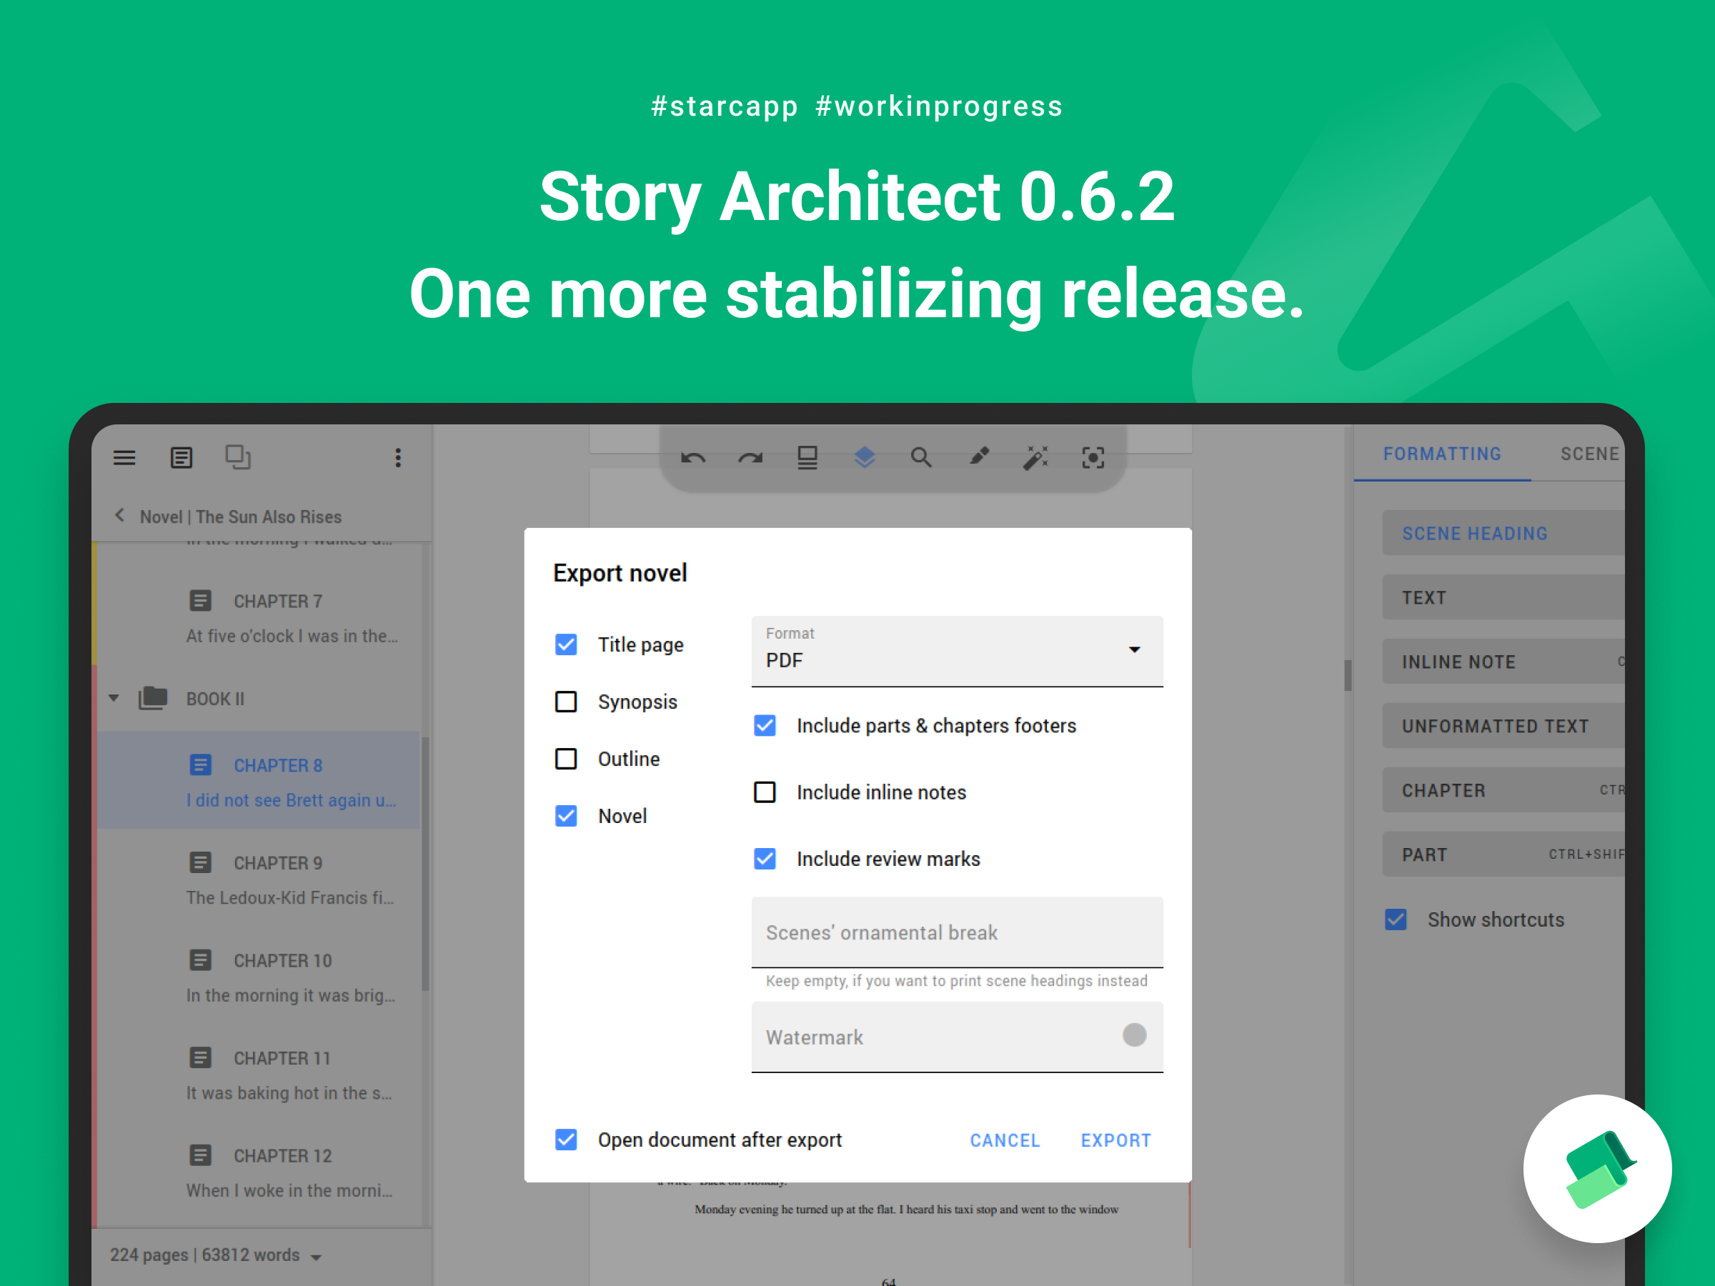Viewport: 1715px width, 1286px height.
Task: Click the magic wand icon
Action: point(1036,457)
